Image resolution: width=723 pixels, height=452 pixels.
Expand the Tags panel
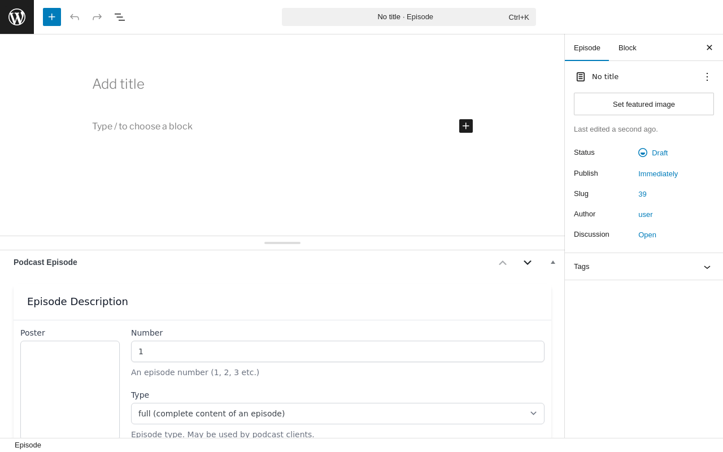(x=707, y=267)
